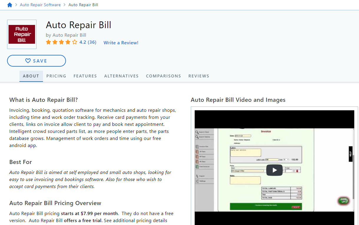Switch to the ABOUT tab

click(x=31, y=76)
